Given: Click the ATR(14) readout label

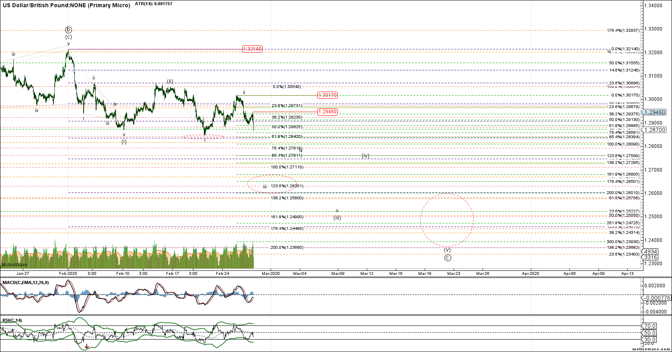Looking at the screenshot, I should tap(154, 4).
